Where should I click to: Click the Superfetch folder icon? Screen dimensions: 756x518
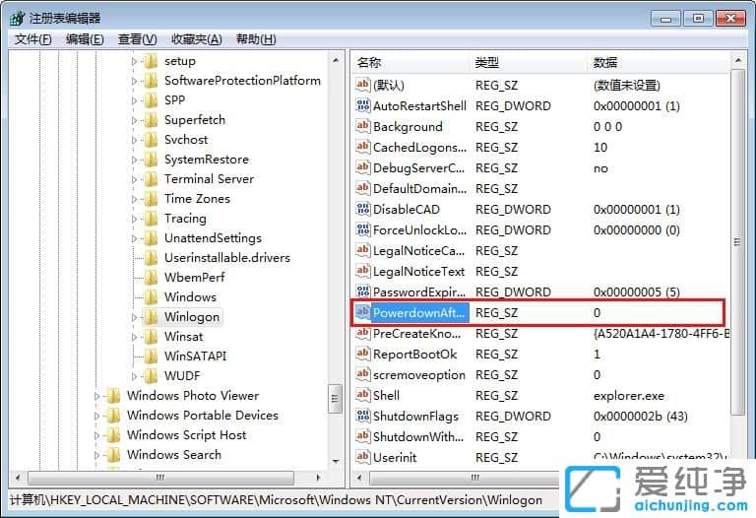[151, 119]
